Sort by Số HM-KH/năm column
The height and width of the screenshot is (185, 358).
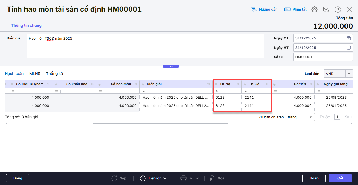48,84
